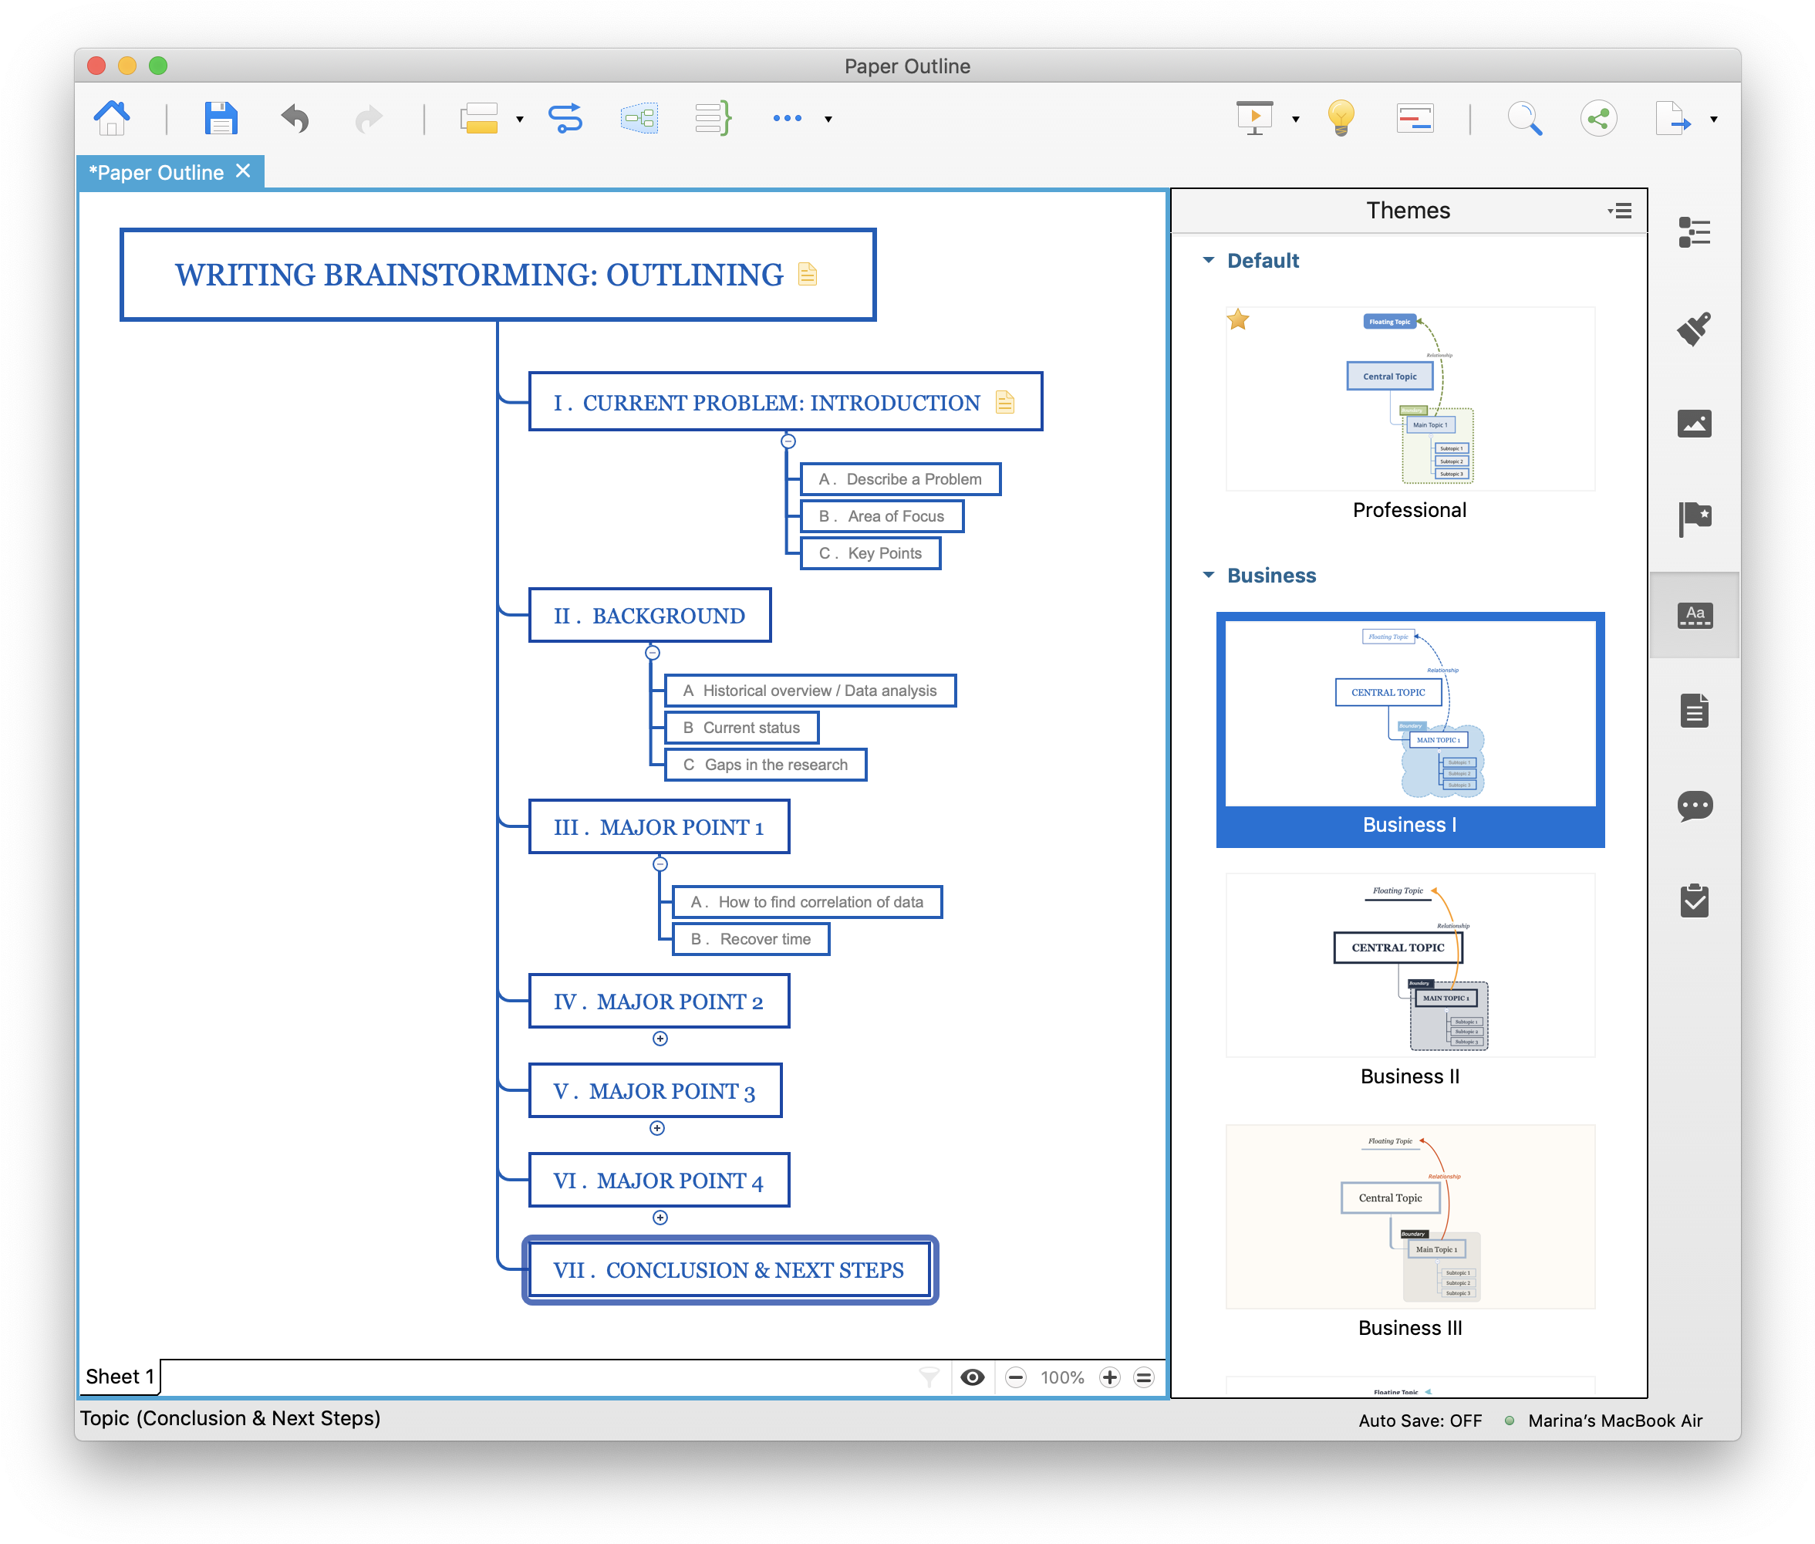Screen dimensions: 1815x1544
Task: Click the Undo arrow
Action: 295,118
